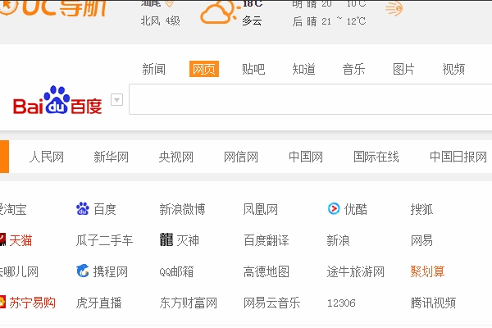This screenshot has width=492, height=328.
Task: Click the 龍 game icon beside 灭神
Action: tap(166, 239)
